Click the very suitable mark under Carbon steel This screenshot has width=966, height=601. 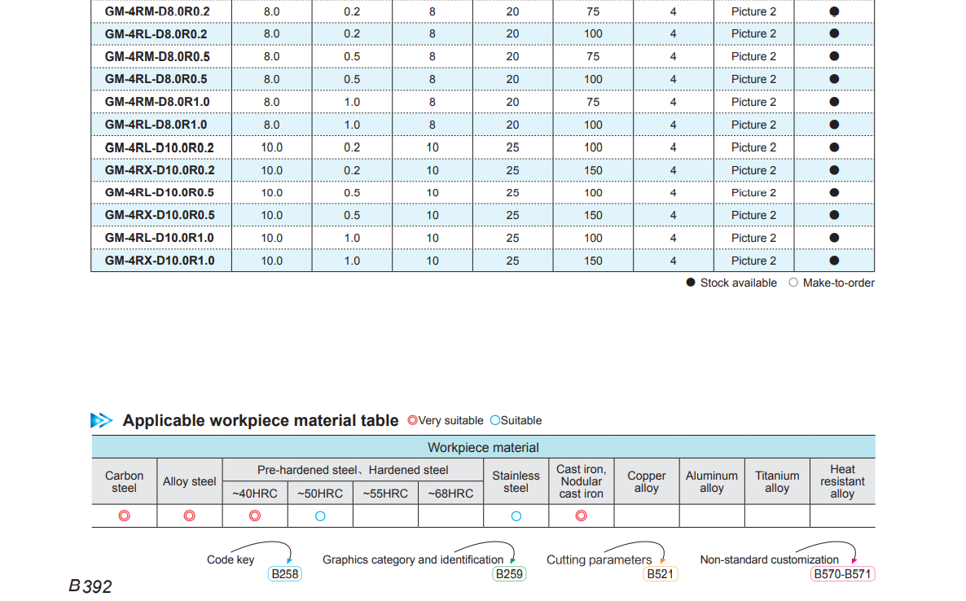[x=125, y=515]
